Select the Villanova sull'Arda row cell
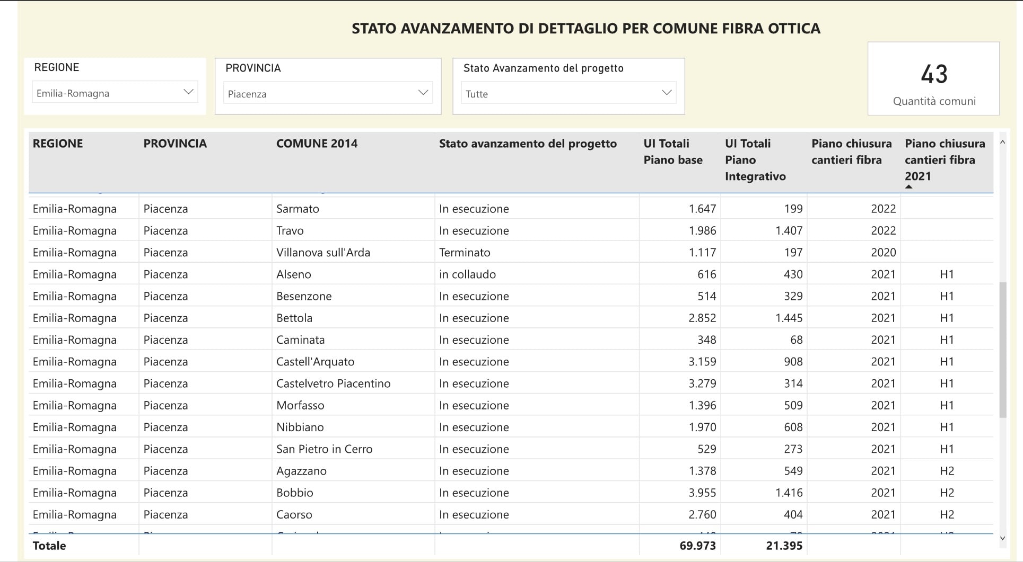The width and height of the screenshot is (1023, 562). click(323, 253)
